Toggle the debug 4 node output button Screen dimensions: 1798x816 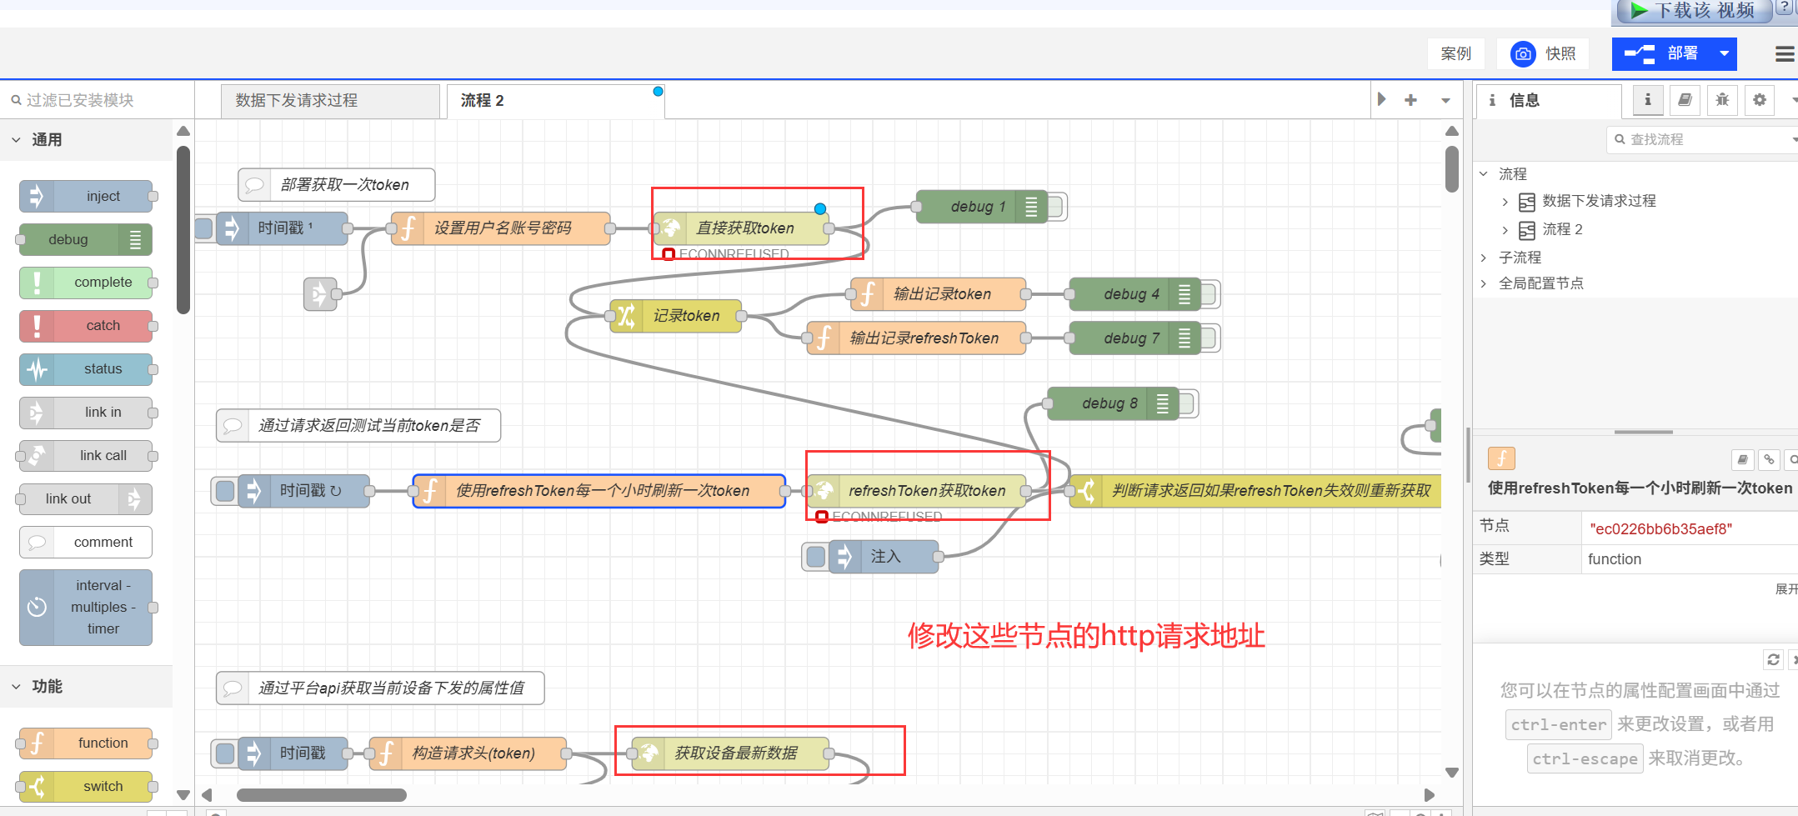[x=1210, y=294]
